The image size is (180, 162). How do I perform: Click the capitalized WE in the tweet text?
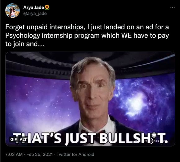pyautogui.click(x=126, y=36)
